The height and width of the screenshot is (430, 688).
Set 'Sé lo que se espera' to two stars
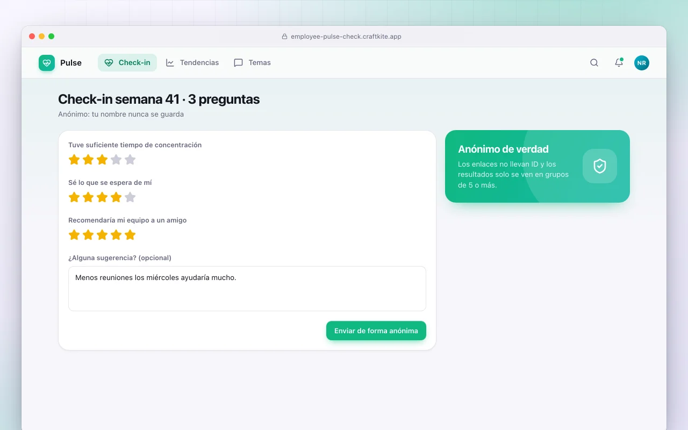point(88,197)
